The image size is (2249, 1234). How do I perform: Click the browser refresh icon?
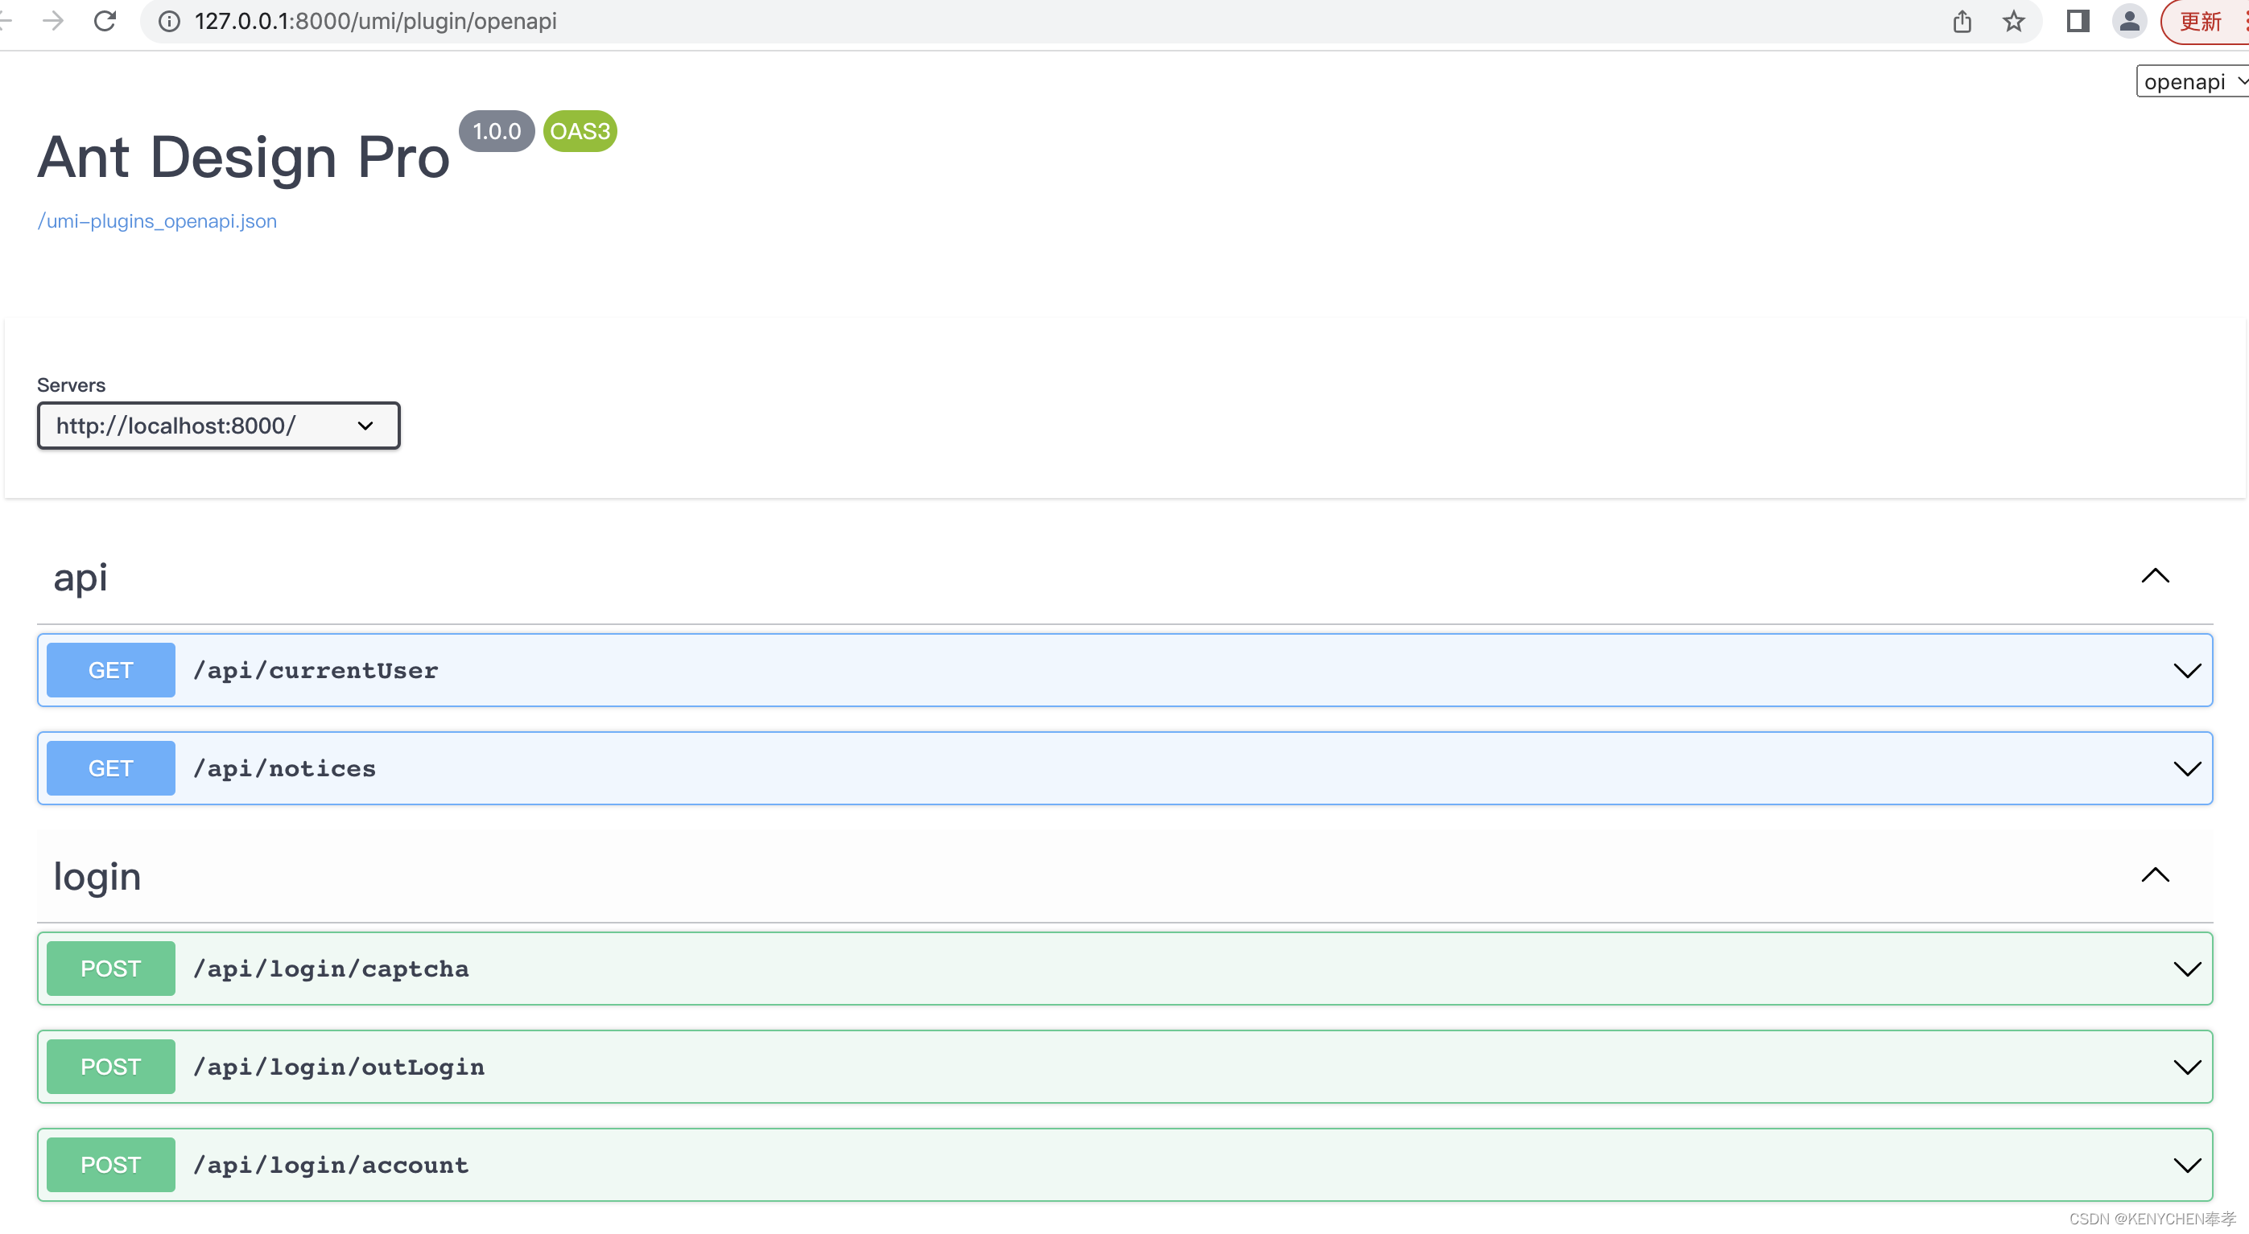102,21
